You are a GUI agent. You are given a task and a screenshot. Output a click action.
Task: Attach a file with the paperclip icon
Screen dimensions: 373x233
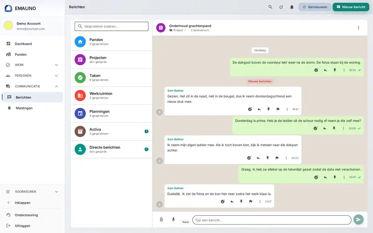pos(161,219)
